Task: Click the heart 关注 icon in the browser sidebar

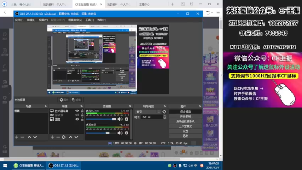Action: pos(5,36)
